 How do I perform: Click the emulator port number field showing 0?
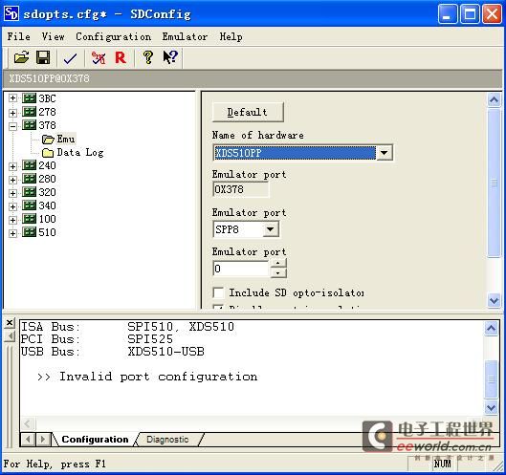[241, 269]
